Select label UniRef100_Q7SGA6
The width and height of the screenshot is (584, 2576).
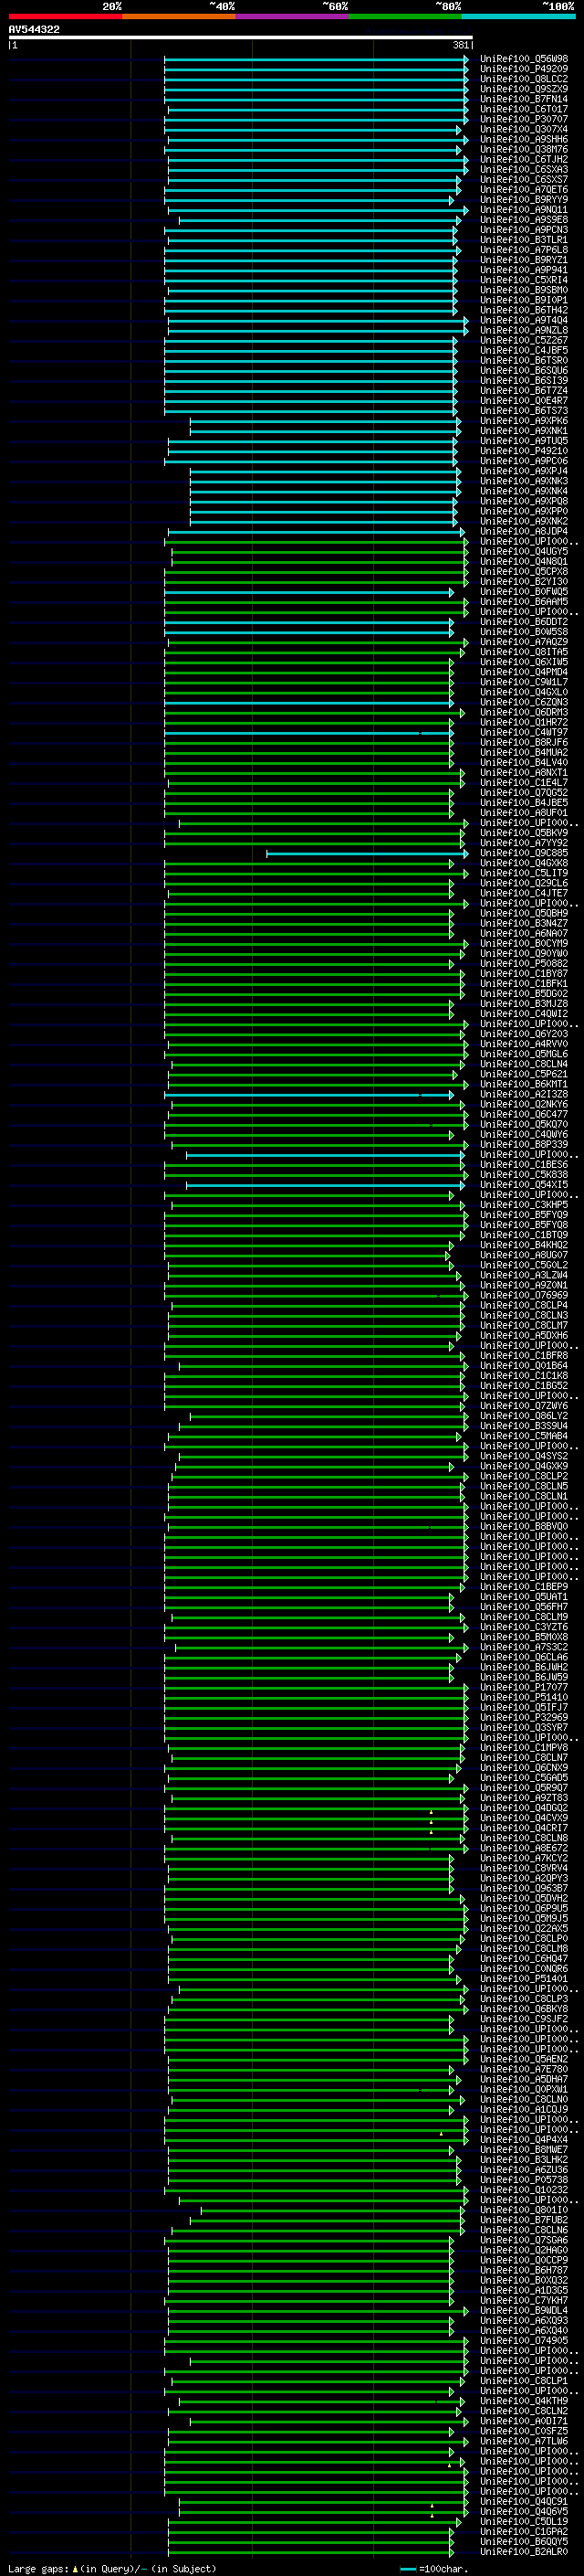coord(524,2240)
